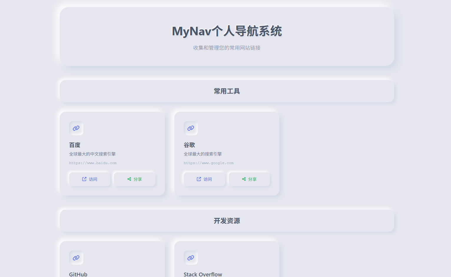Click the https://www.google.com URL text

[x=209, y=163]
